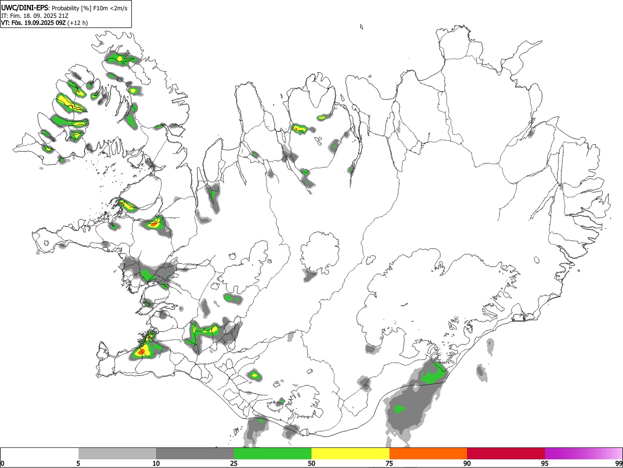Viewport: 623px width, 468px height.
Task: Click the legend label '90'
Action: tap(467, 464)
